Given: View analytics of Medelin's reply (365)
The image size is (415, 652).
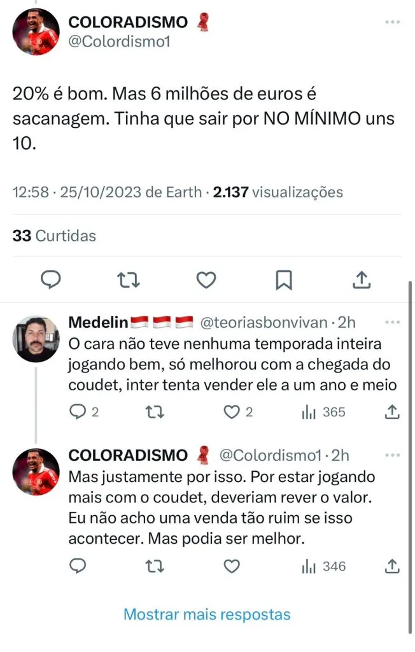Looking at the screenshot, I should coord(323,412).
